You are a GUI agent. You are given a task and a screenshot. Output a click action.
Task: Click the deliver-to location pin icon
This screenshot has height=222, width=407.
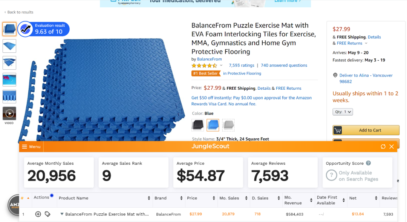(x=335, y=75)
